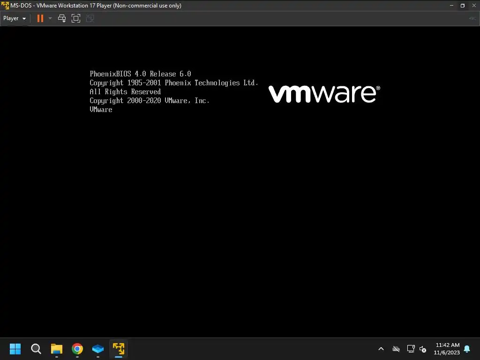
Task: Open the blue box app in the taskbar
Action: click(98, 349)
